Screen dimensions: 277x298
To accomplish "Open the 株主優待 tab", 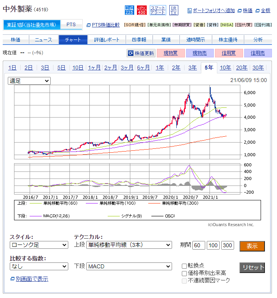I will point(228,39).
